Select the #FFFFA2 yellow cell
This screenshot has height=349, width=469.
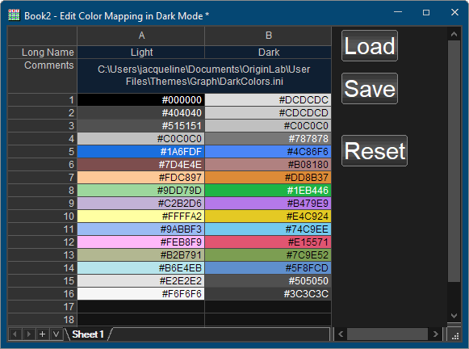pos(141,216)
